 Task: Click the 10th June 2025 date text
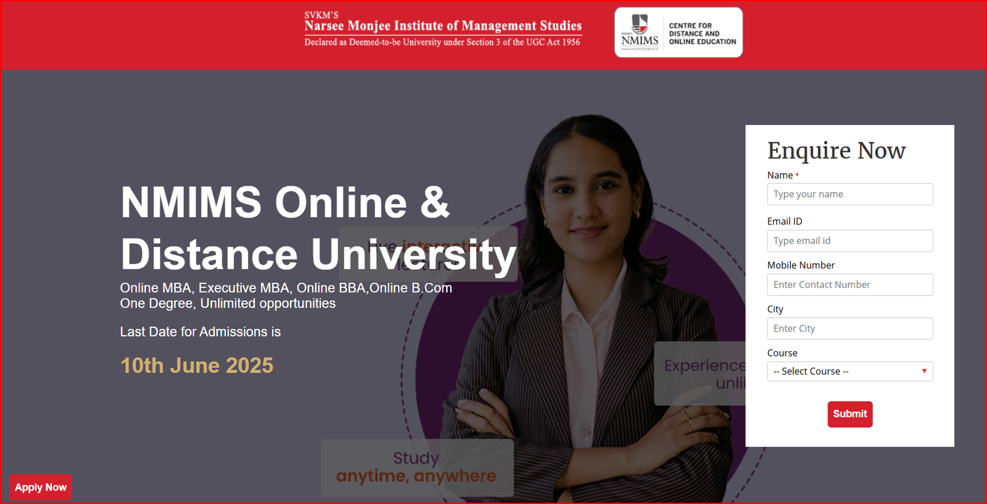[x=197, y=365]
